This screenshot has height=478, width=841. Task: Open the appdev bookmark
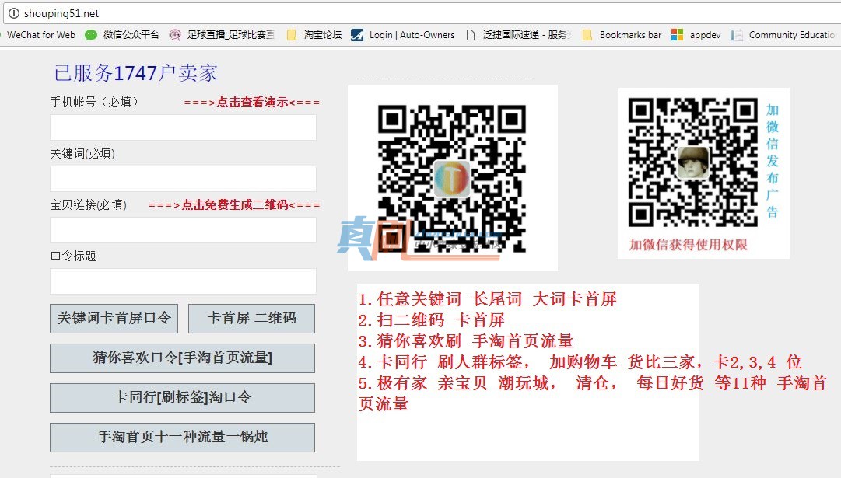click(705, 35)
